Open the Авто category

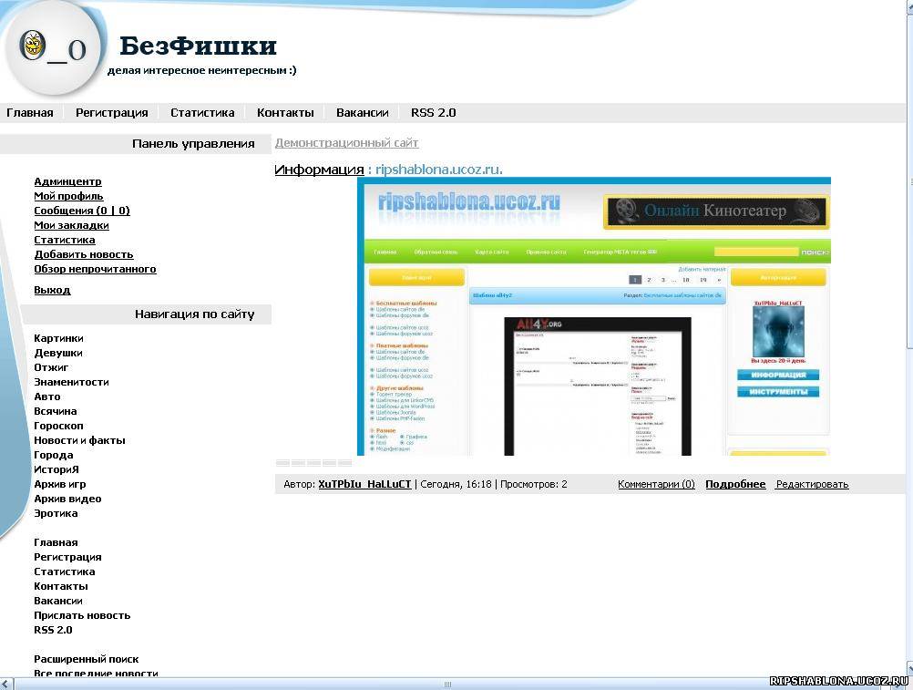[x=46, y=396]
